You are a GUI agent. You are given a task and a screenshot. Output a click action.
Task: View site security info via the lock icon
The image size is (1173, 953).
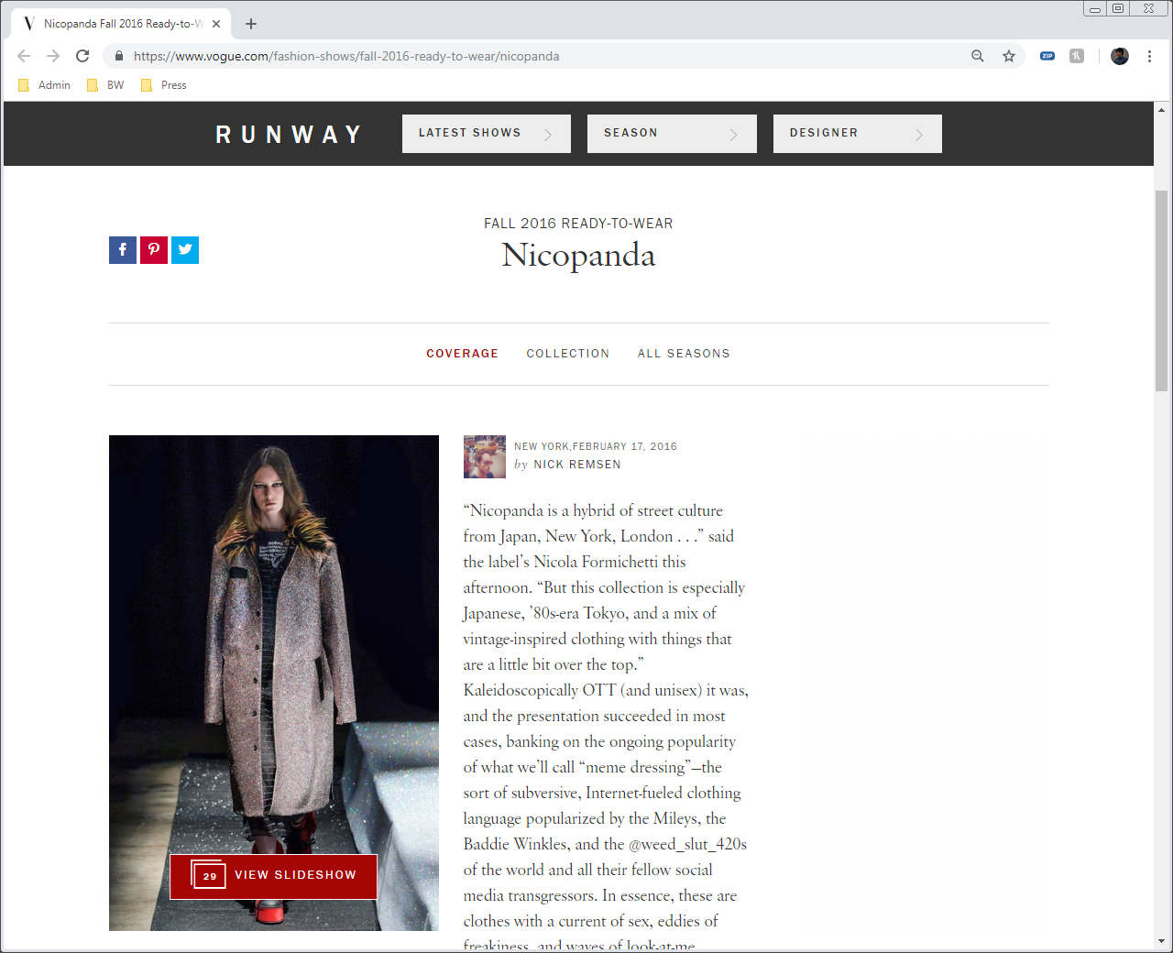118,55
